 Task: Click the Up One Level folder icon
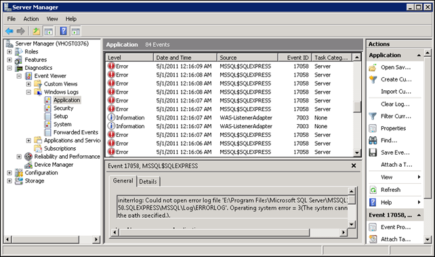(37, 31)
